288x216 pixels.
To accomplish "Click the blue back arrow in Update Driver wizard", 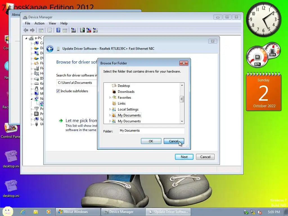I will (50, 49).
